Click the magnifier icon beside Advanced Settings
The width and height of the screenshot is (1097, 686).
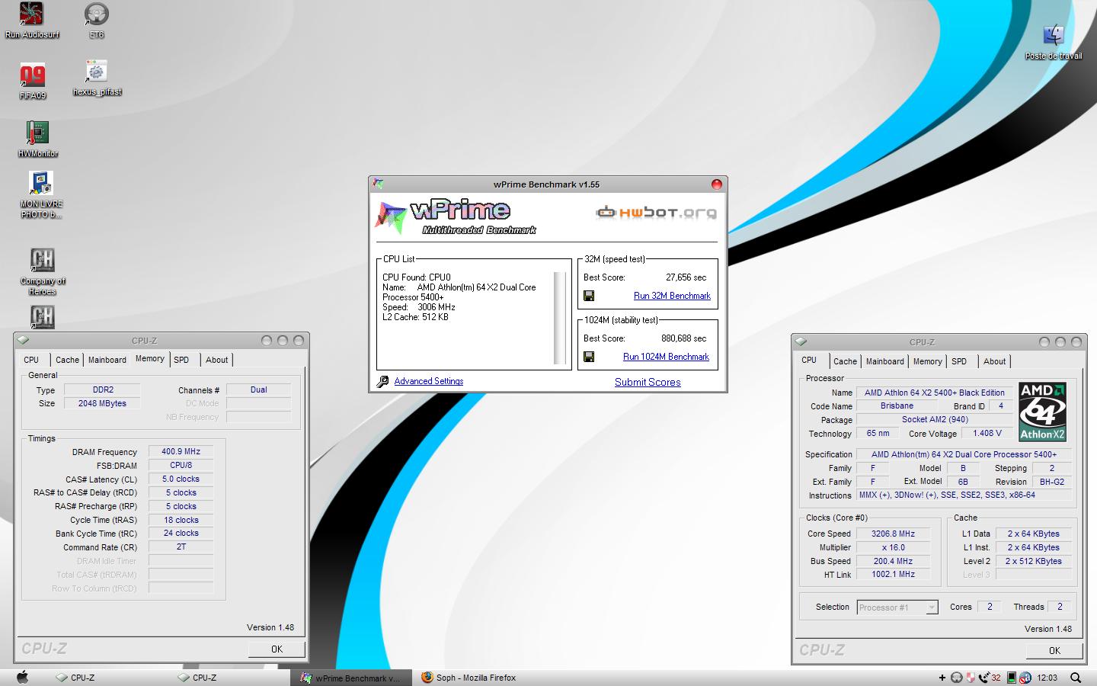pyautogui.click(x=382, y=381)
